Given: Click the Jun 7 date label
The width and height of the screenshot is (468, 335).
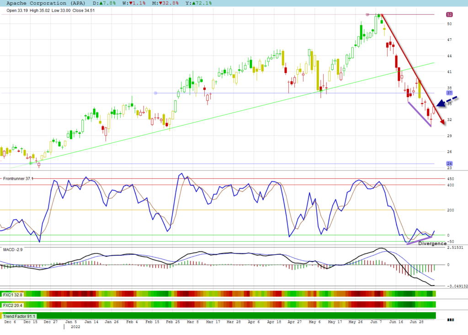Looking at the screenshot, I should [x=376, y=322].
